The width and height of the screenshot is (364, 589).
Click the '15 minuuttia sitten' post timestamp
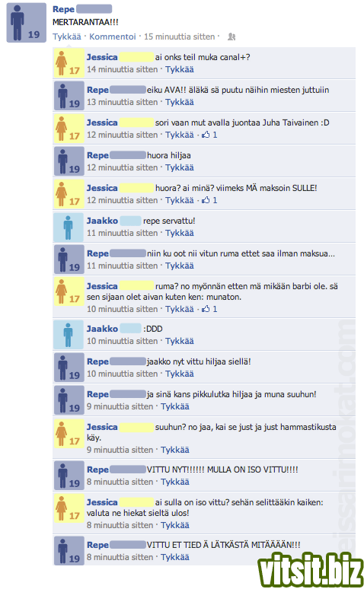180,37
